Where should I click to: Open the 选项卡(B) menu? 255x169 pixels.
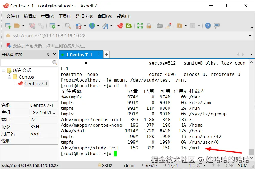pos(85,16)
